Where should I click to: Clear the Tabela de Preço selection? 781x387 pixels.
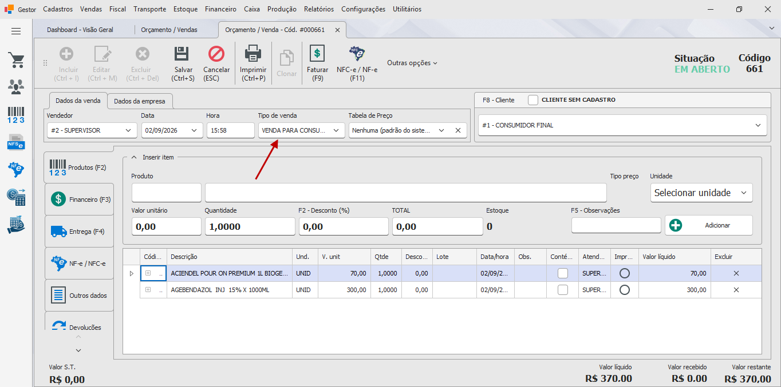point(458,130)
